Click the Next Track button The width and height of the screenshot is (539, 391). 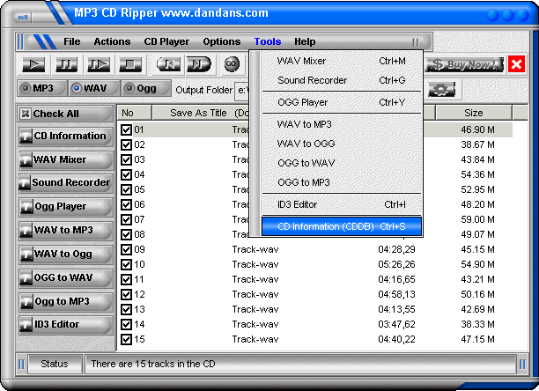pos(199,64)
